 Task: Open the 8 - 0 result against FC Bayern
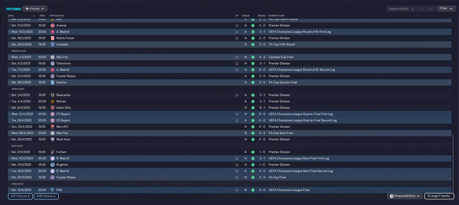coord(262,114)
